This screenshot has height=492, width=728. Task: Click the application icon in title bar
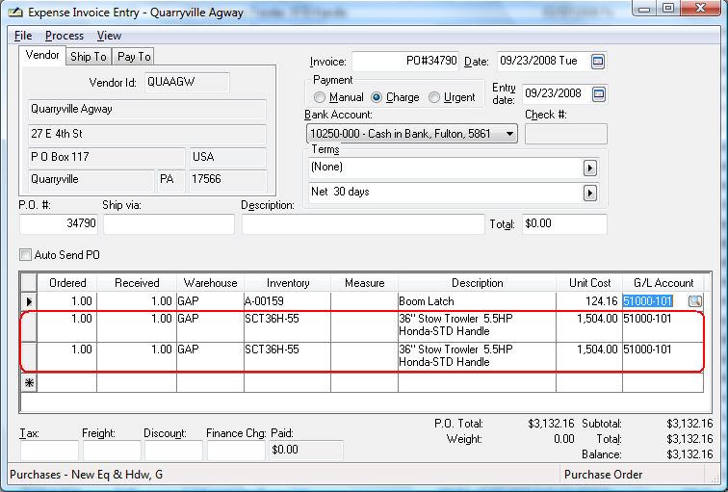[13, 11]
